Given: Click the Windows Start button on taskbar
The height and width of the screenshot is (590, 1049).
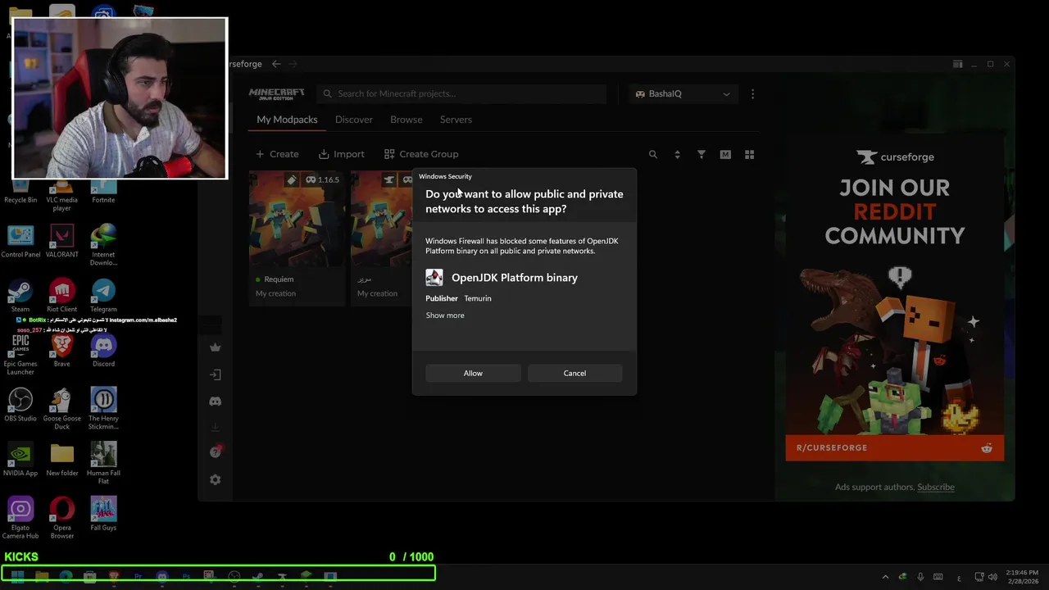Looking at the screenshot, I should (x=17, y=576).
